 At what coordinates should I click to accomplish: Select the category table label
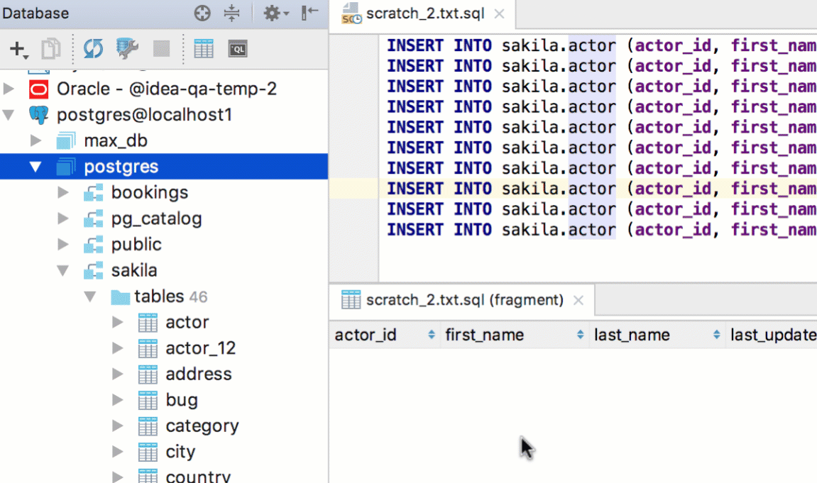[x=202, y=426]
